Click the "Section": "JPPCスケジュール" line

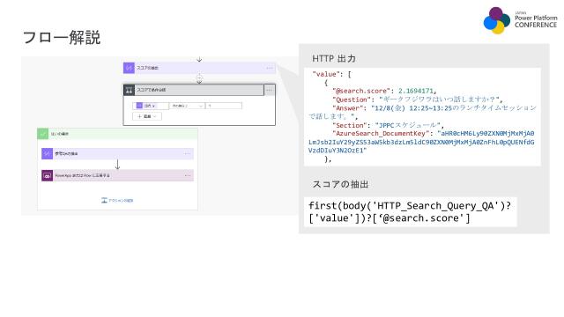coord(388,125)
